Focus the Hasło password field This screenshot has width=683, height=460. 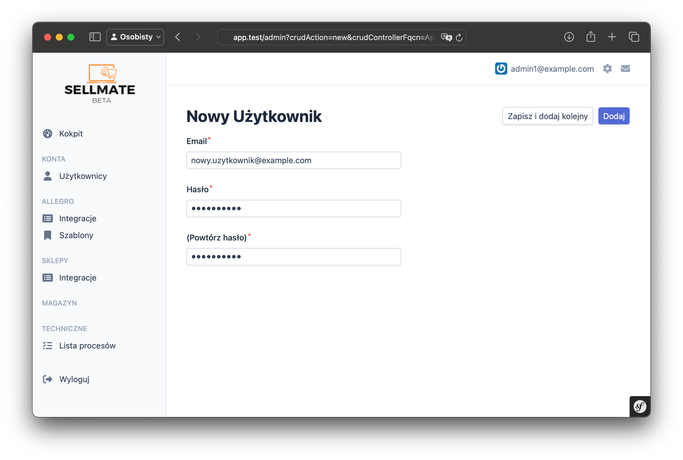[x=294, y=208]
